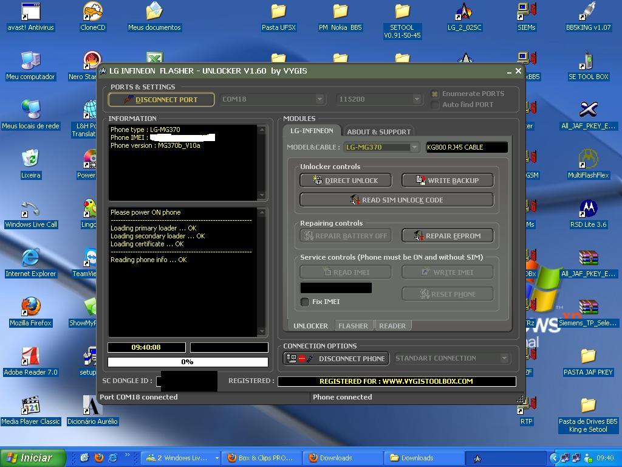Viewport: 622px width, 467px height.
Task: Open PM Nokia BB5 folder
Action: [340, 16]
